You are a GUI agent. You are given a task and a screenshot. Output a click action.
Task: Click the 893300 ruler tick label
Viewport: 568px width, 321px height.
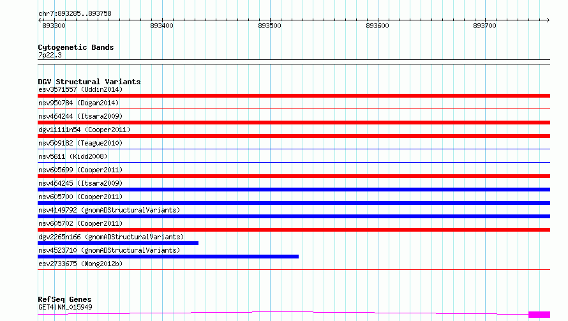pos(54,26)
